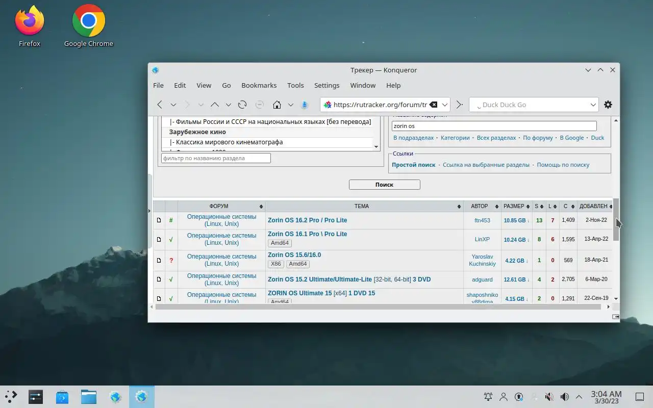Show the desktop via the taskbar corner button
This screenshot has height=408, width=653.
pos(639,396)
